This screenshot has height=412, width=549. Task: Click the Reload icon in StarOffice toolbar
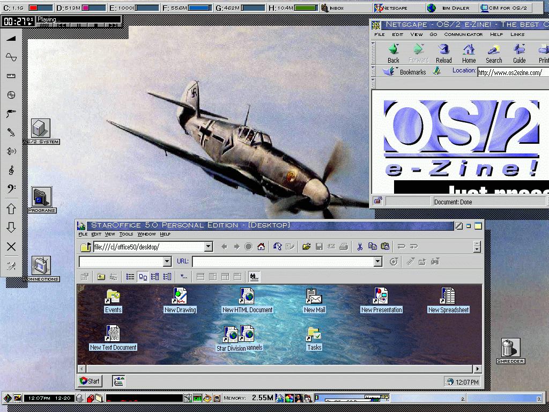coord(277,247)
